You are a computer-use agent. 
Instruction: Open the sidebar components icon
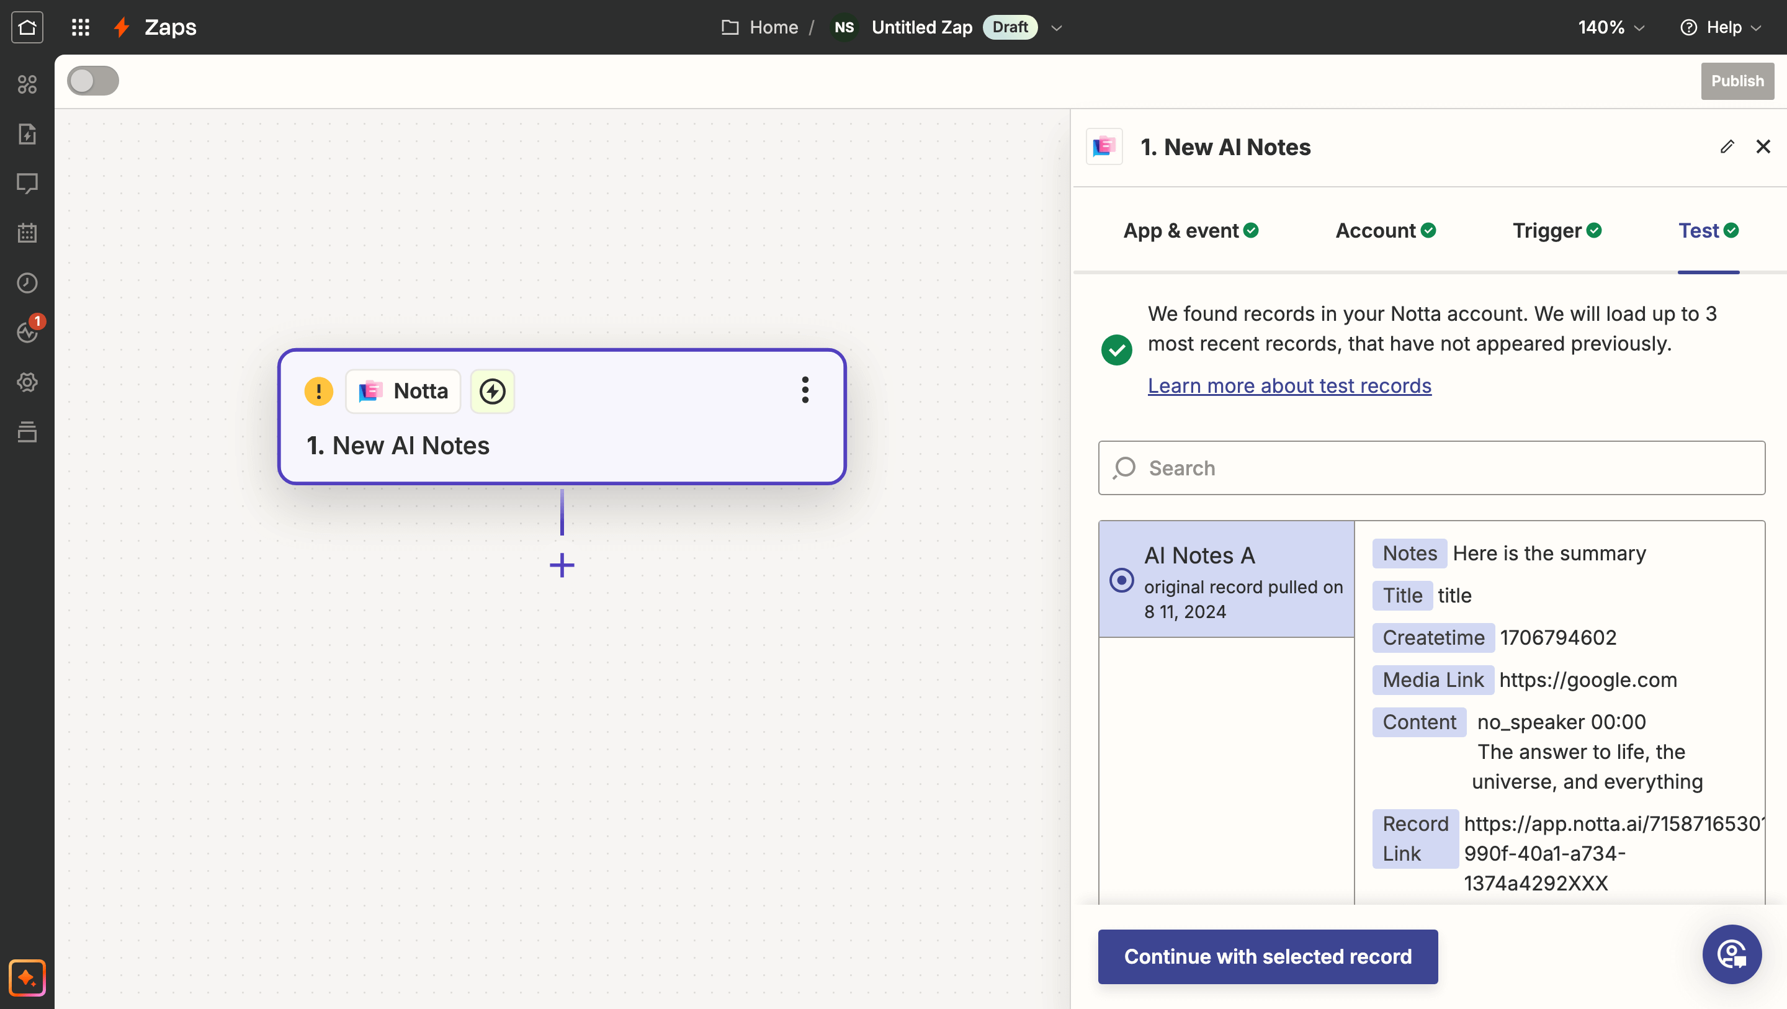tap(27, 84)
